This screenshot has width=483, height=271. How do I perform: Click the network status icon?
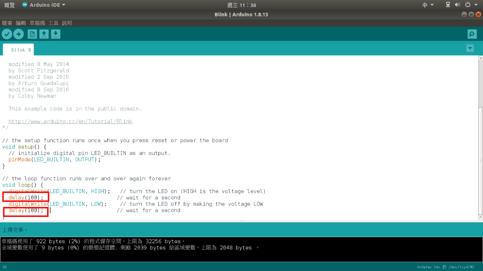coord(448,5)
